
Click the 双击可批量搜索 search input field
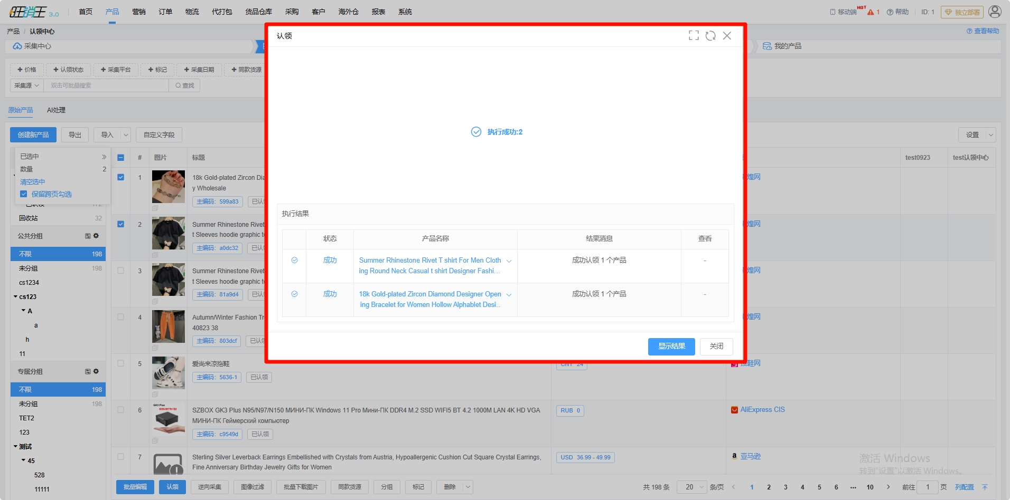click(106, 85)
